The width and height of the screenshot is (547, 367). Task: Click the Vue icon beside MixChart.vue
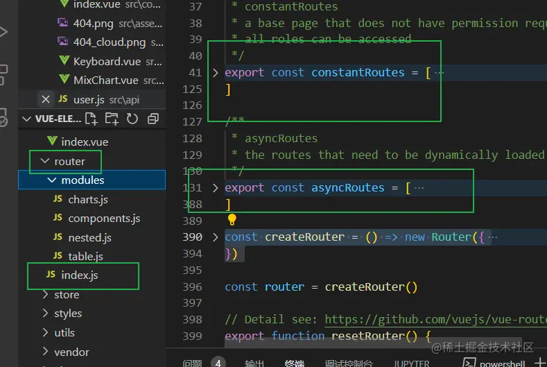coord(64,79)
